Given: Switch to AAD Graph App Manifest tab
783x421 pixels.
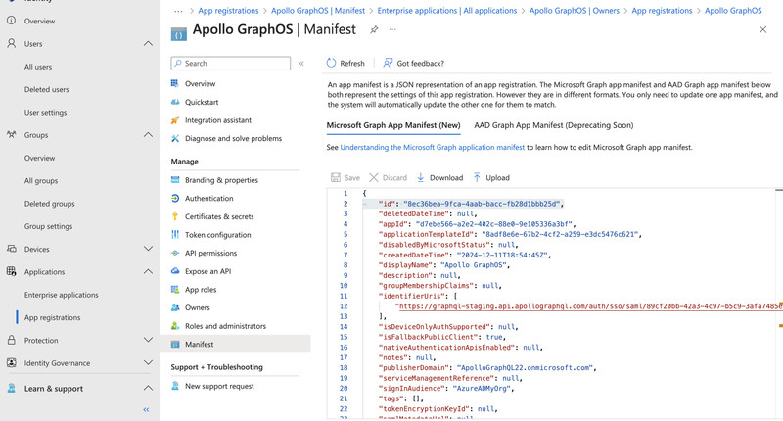Looking at the screenshot, I should (x=553, y=125).
